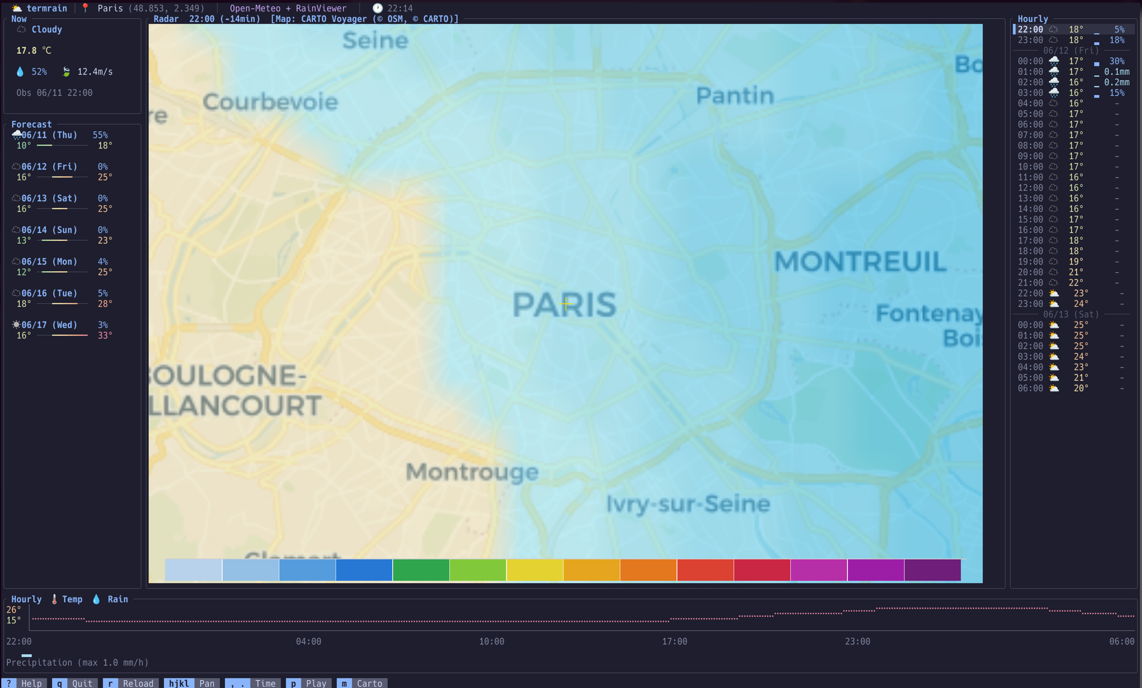Click the hjkl Pan shortcut
The height and width of the screenshot is (688, 1142).
click(x=192, y=683)
